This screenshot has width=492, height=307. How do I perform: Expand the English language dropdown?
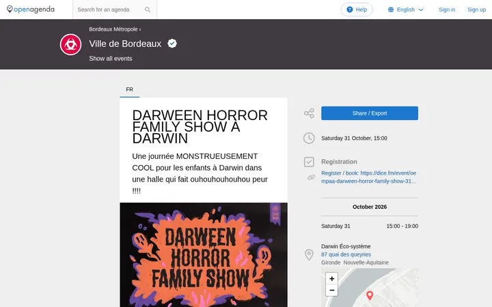(x=405, y=10)
